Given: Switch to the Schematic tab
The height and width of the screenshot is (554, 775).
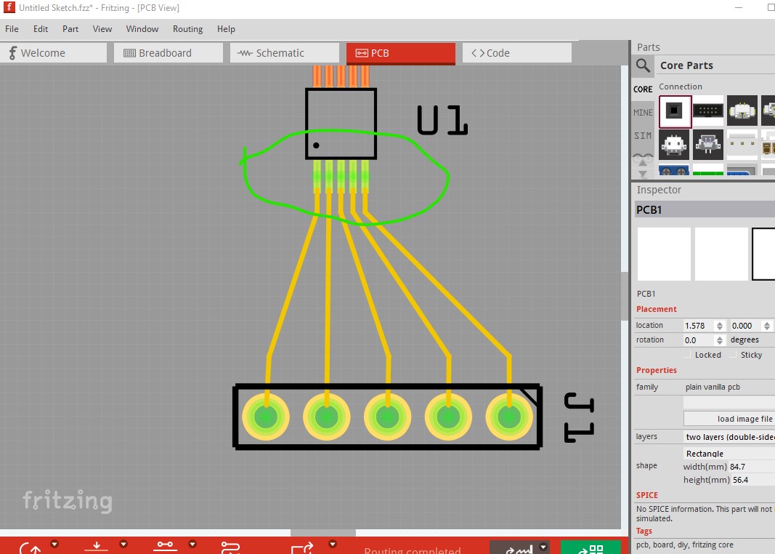Looking at the screenshot, I should [284, 53].
